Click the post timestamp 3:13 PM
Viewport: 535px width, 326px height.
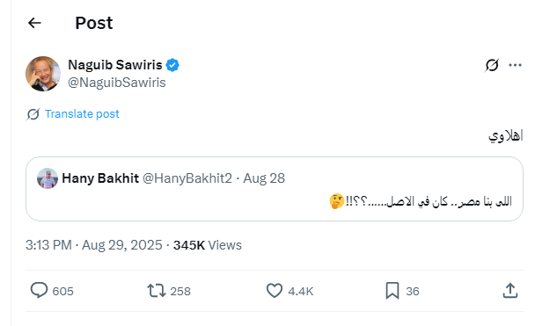click(48, 245)
